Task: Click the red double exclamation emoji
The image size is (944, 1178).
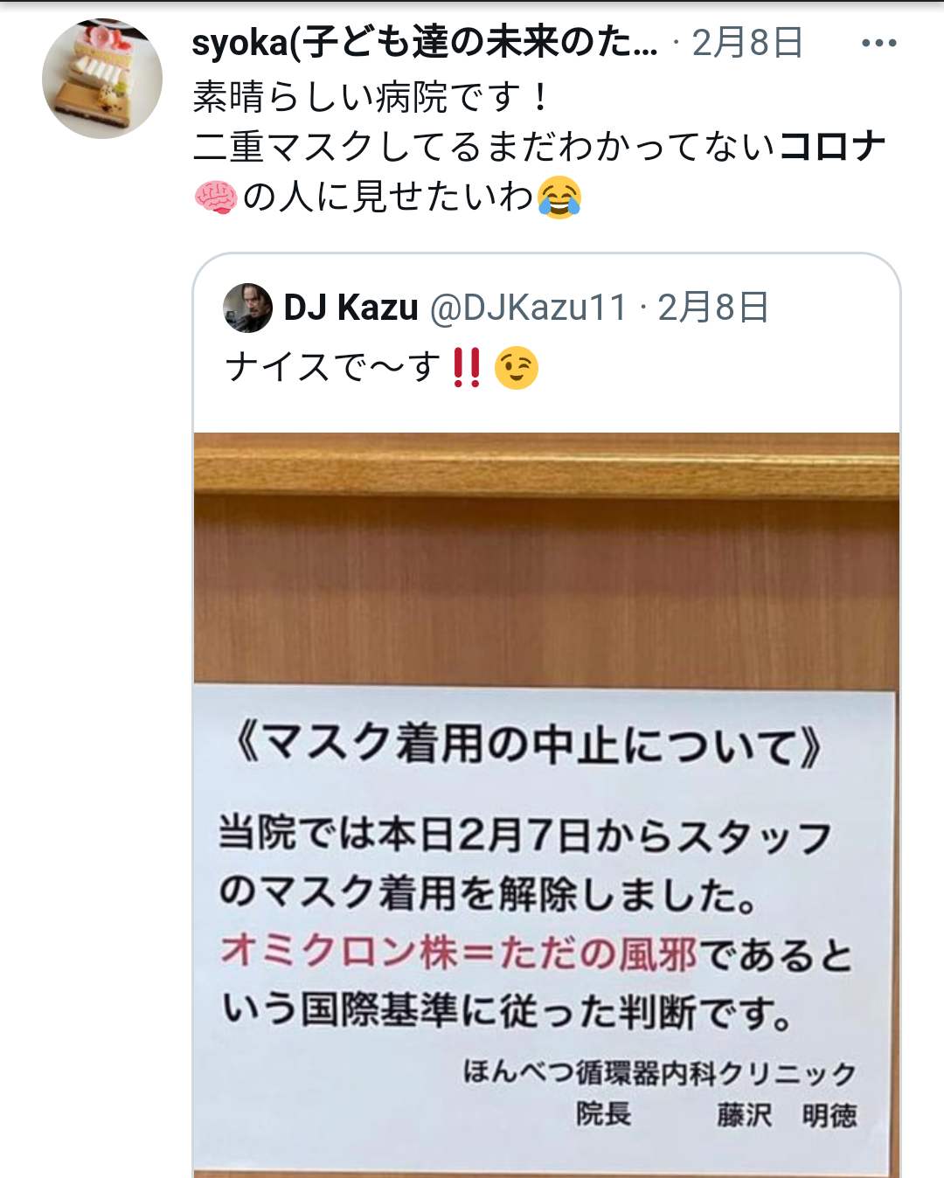Action: coord(466,368)
